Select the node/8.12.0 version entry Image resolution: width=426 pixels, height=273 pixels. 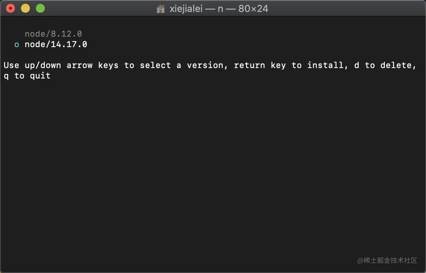click(x=53, y=34)
